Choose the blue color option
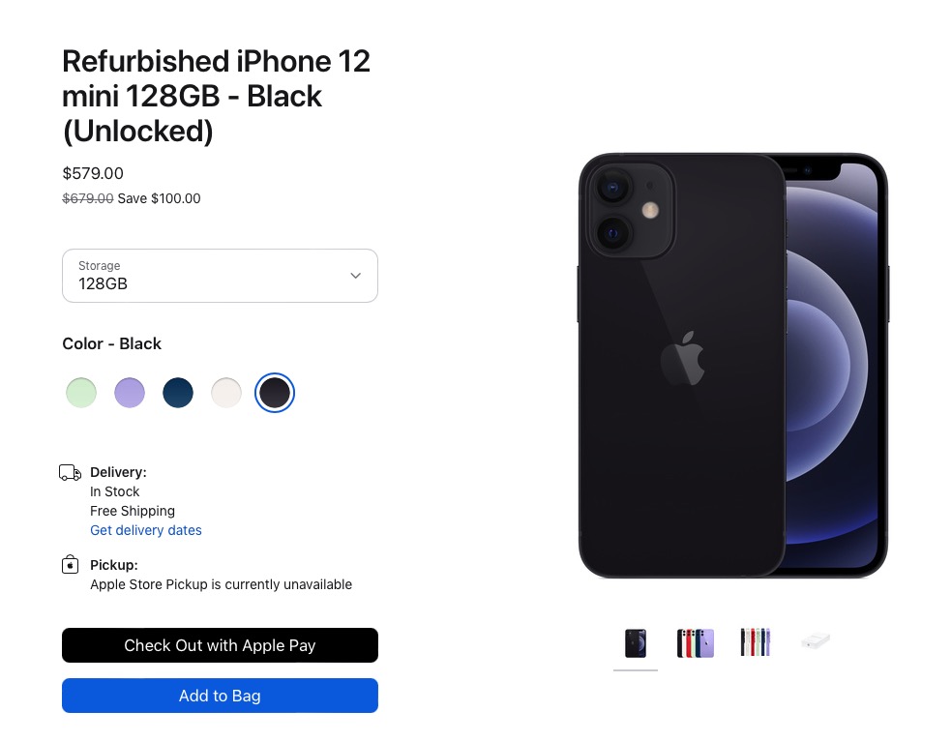Screen dimensions: 952x742 (178, 392)
